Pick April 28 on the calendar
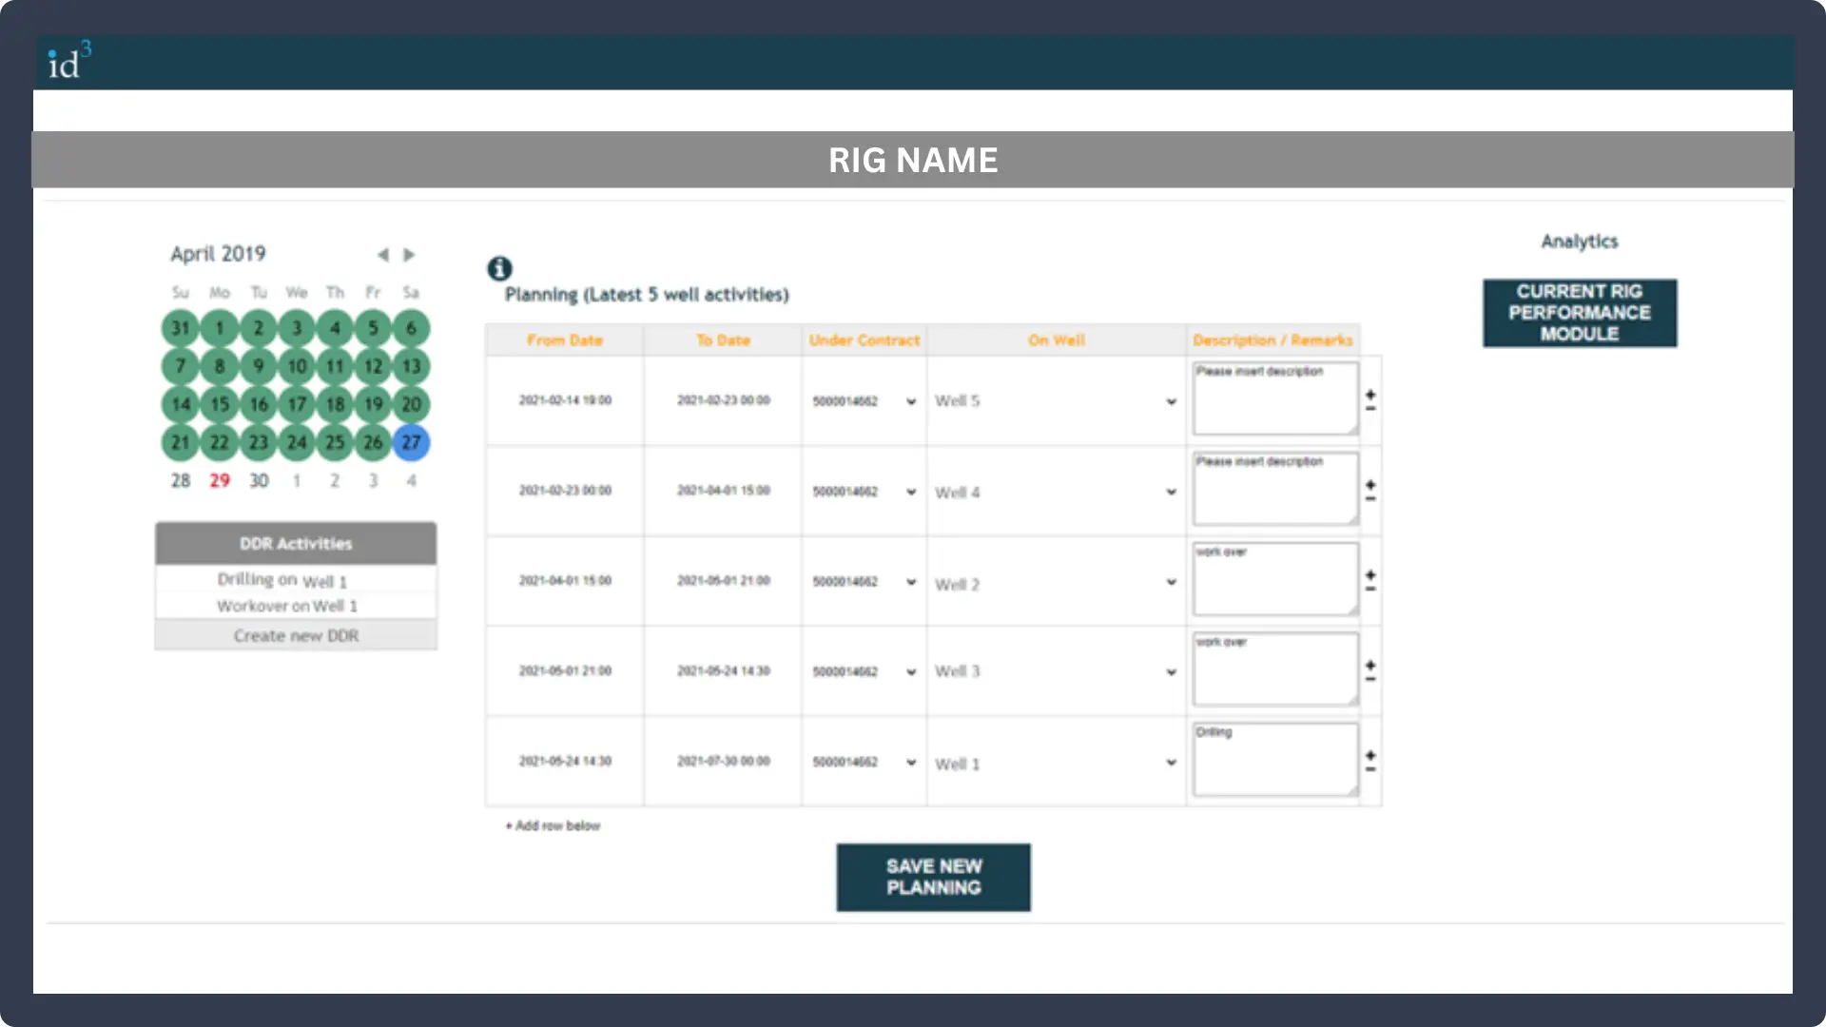Screen dimensions: 1826x1027 tap(181, 480)
